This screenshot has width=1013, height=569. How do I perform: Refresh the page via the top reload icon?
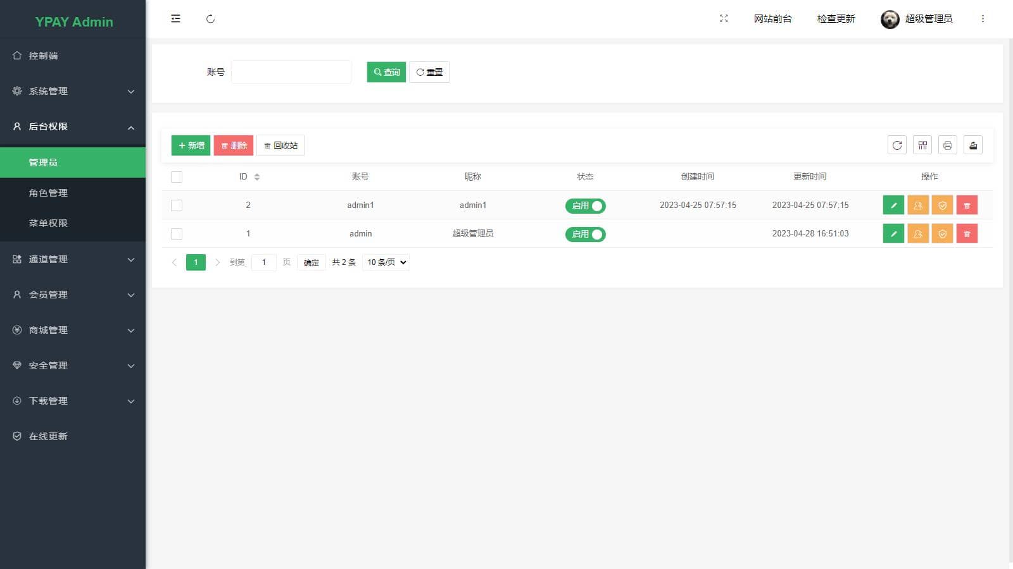pos(210,19)
